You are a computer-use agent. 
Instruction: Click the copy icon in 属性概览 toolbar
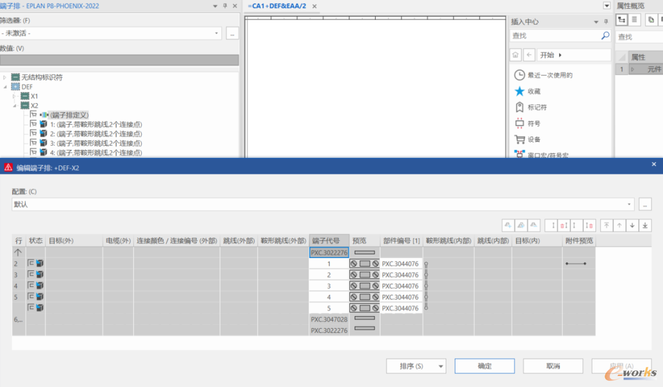click(651, 20)
